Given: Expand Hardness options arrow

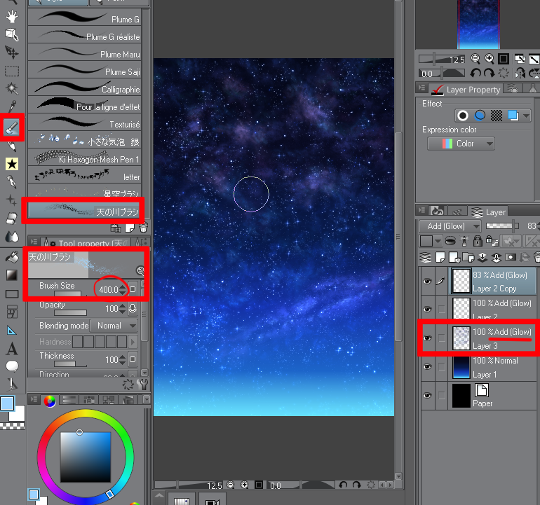Looking at the screenshot, I should point(133,342).
